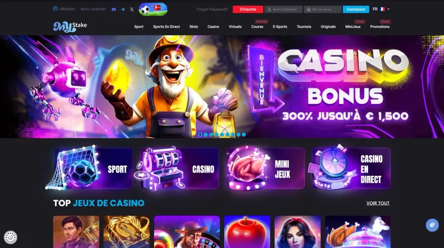The image size is (444, 248).
Task: Open the Casino En Direct tile
Action: pos(351,168)
